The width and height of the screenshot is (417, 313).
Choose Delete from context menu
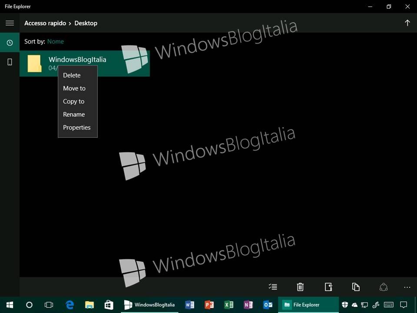coord(72,75)
